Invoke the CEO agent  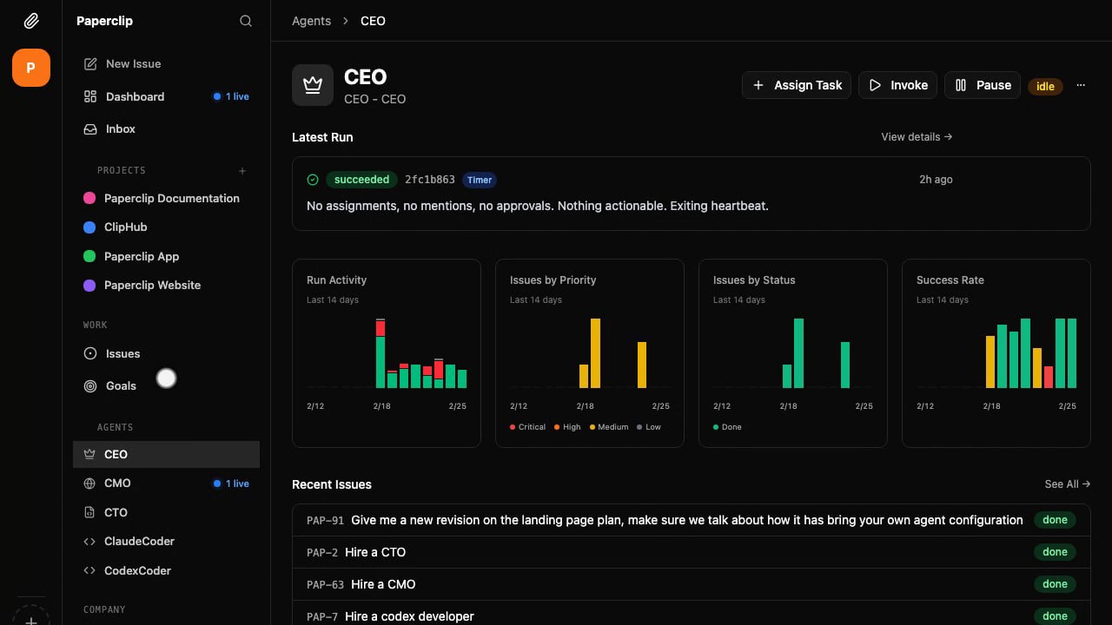click(898, 85)
